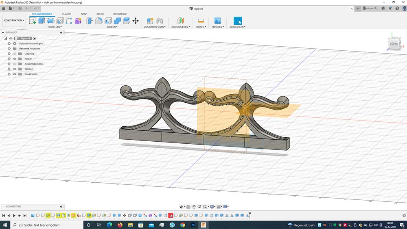
Task: Open the WERKZEUGE tab
Action: [120, 14]
